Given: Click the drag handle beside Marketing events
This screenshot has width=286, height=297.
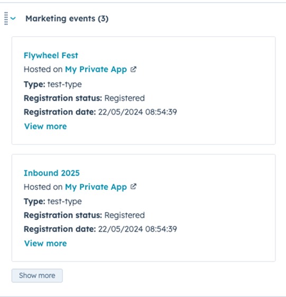Looking at the screenshot, I should coord(6,19).
